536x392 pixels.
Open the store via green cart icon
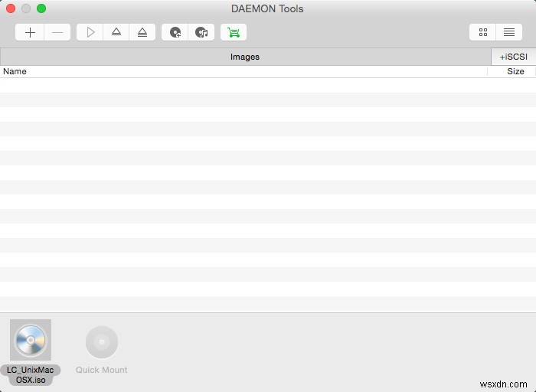[234, 32]
